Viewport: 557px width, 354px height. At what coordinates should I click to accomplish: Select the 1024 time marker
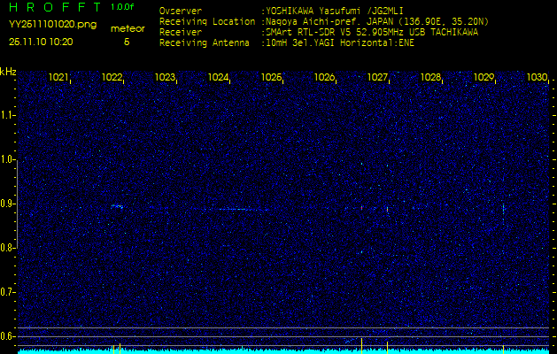(218, 78)
